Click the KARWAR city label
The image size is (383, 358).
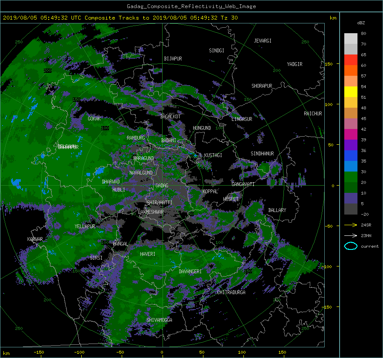(35, 239)
